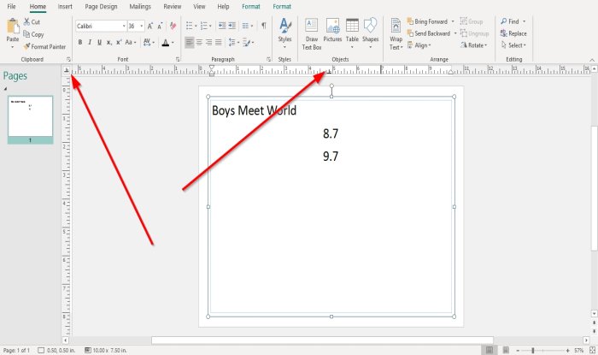Image resolution: width=598 pixels, height=355 pixels.
Task: Toggle Underline formatting
Action: tap(99, 43)
